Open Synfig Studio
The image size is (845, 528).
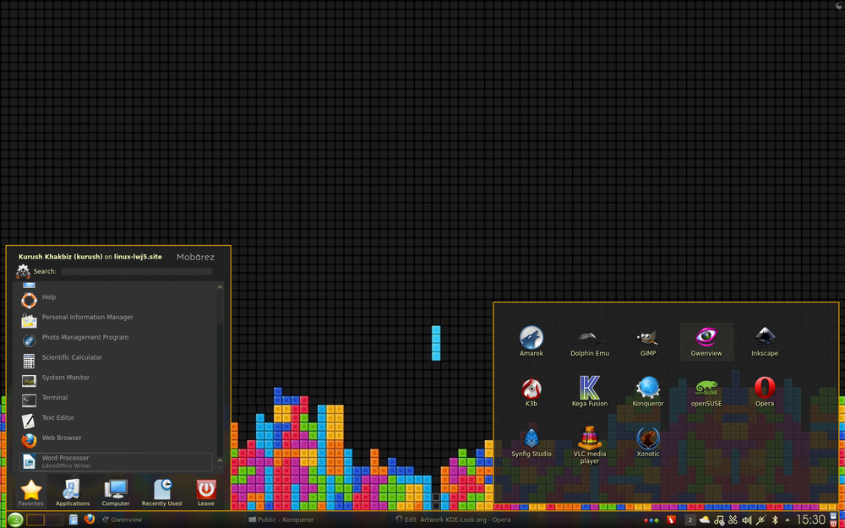pyautogui.click(x=531, y=442)
